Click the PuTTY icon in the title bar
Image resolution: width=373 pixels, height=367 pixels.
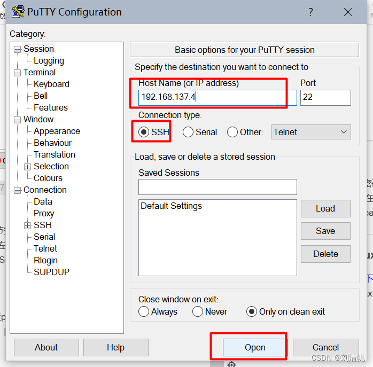pyautogui.click(x=18, y=12)
